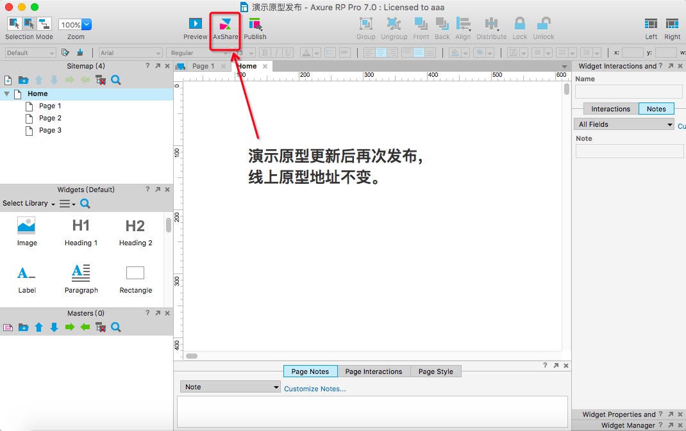Add a new page in Sitemap
Image resolution: width=686 pixels, height=431 pixels.
pos(8,80)
